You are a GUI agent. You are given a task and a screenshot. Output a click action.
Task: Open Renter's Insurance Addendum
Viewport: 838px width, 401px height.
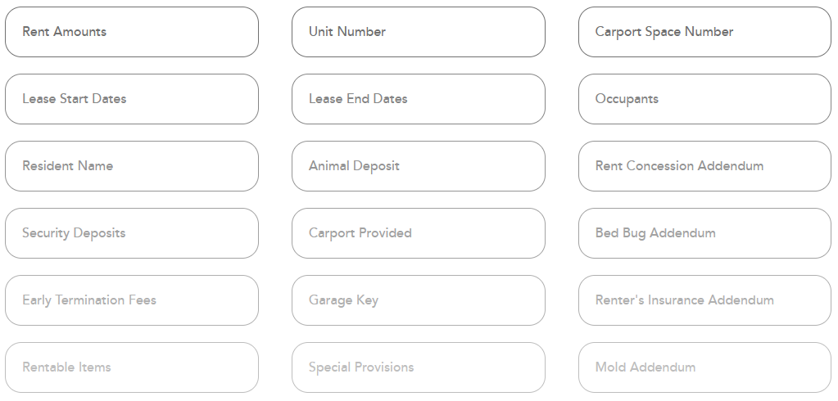pos(705,300)
